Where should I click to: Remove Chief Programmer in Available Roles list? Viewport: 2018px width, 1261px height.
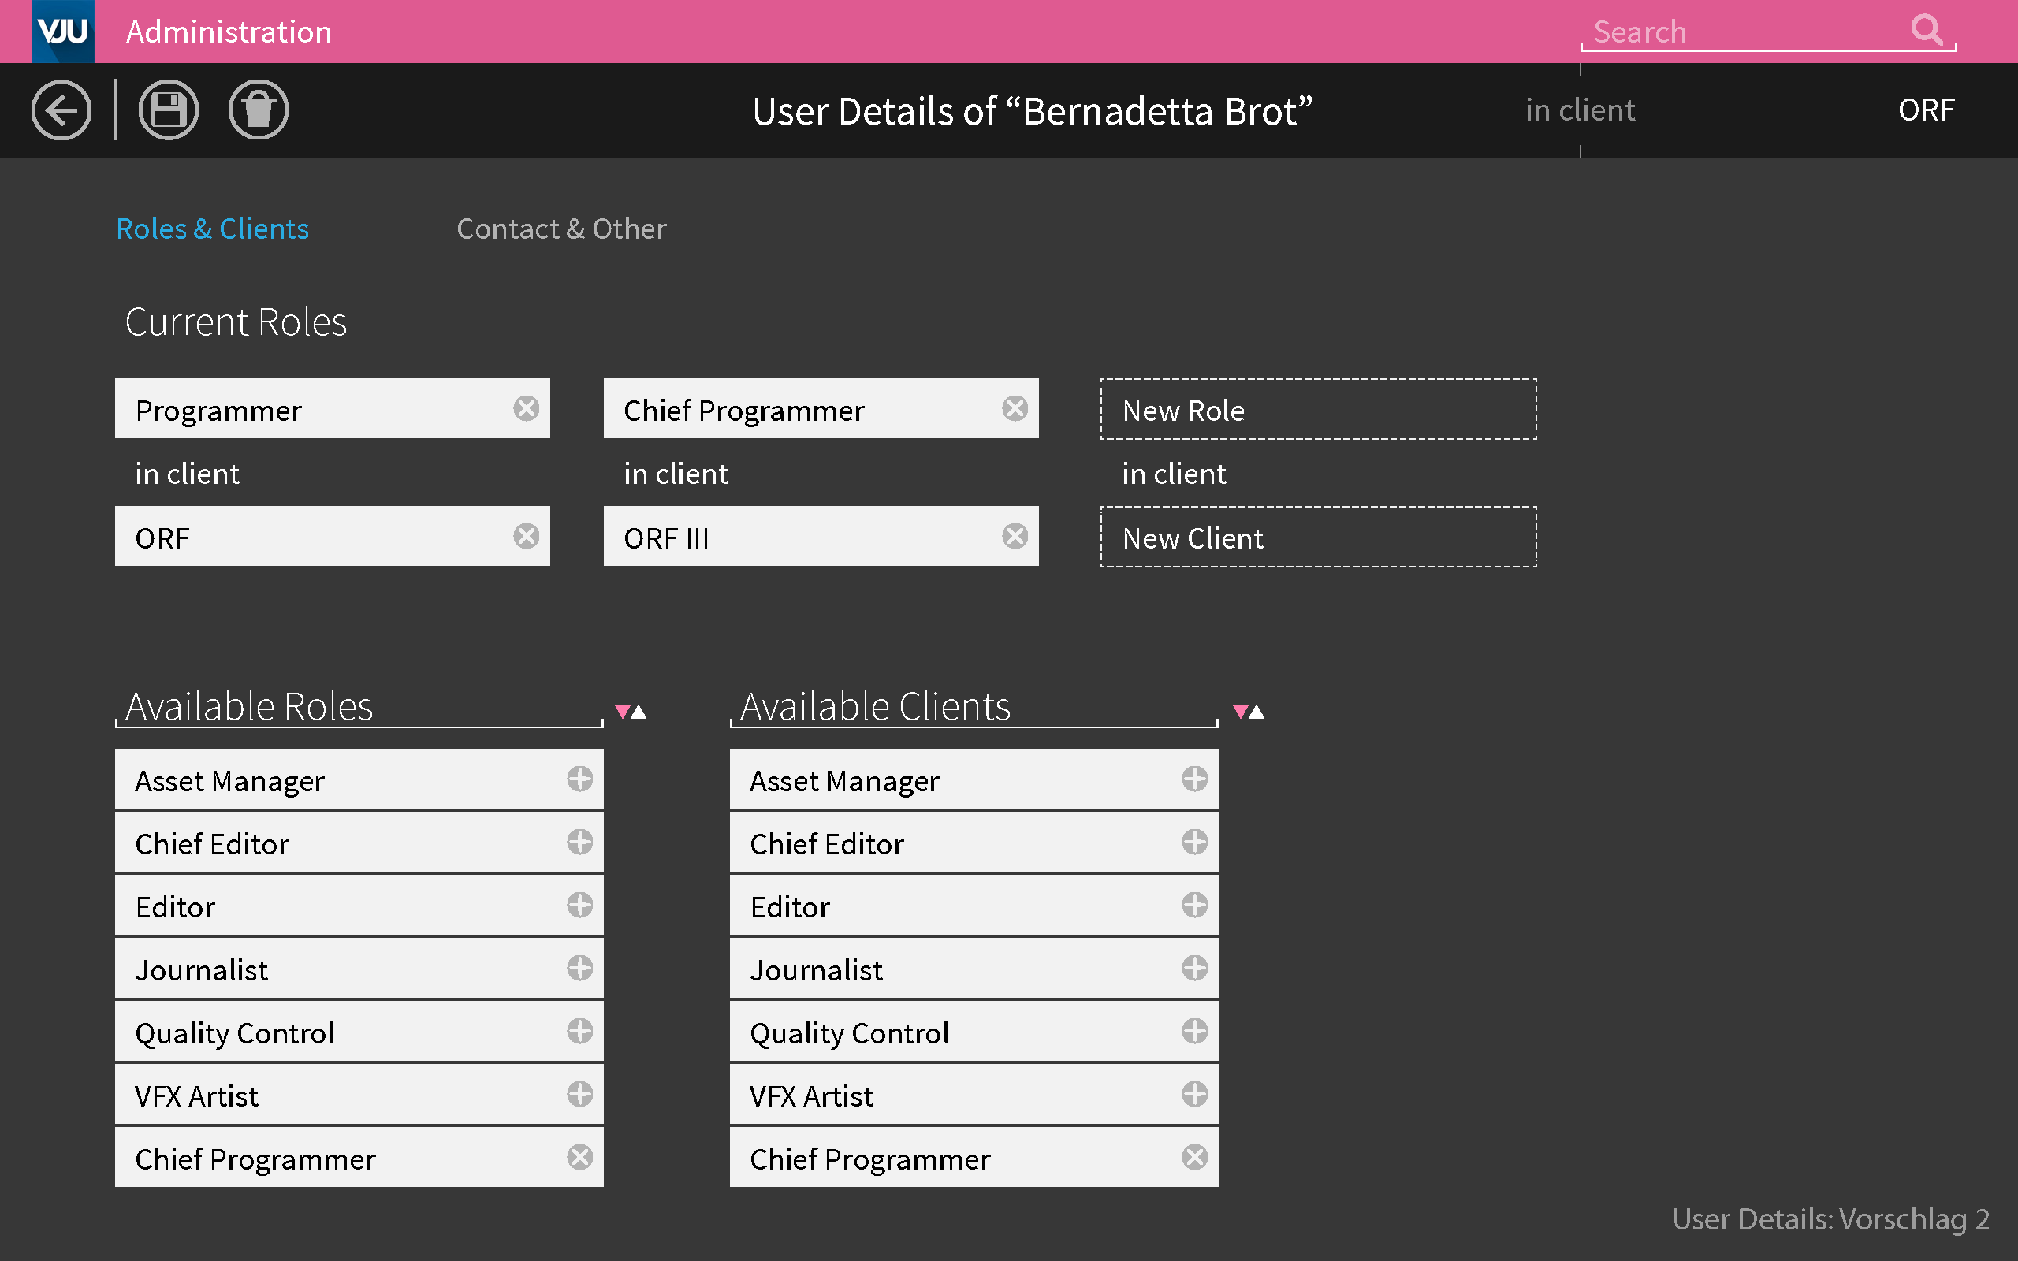click(579, 1158)
